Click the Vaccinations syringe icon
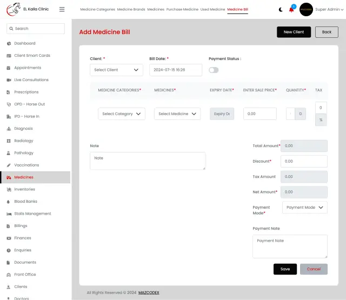 9,165
